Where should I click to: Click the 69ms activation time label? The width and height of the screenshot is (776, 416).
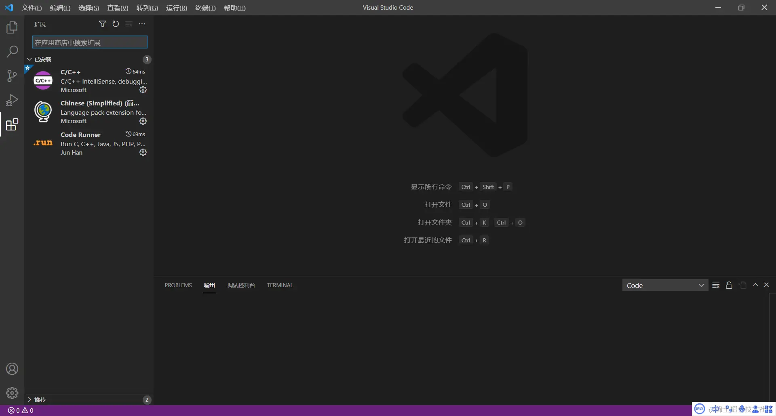[x=135, y=134]
